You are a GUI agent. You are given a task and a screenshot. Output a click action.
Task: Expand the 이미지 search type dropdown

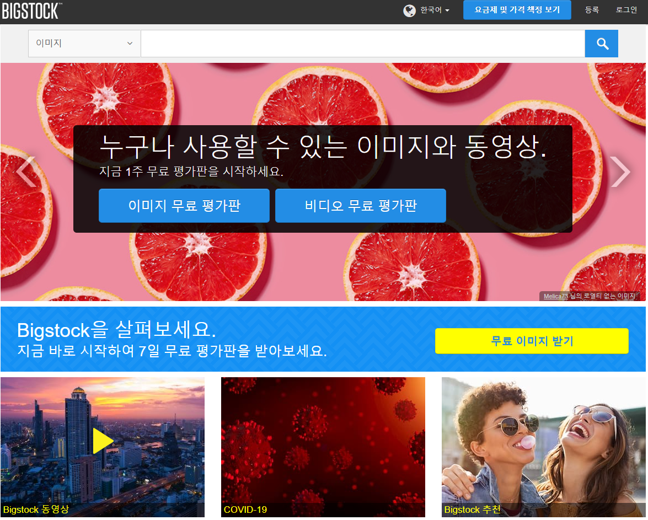84,44
